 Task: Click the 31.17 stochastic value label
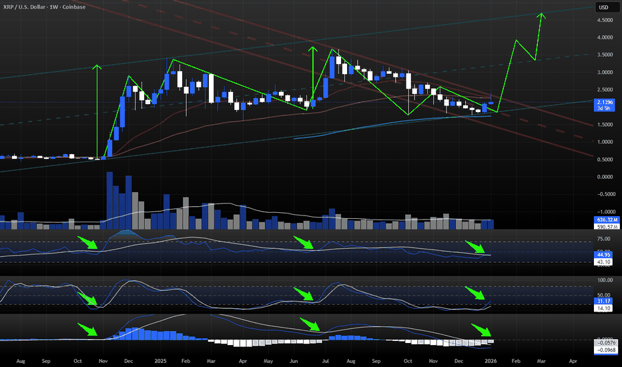pyautogui.click(x=603, y=302)
